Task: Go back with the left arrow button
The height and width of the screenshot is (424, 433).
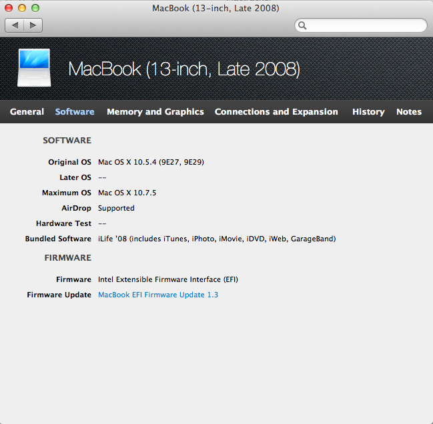Action: [15, 25]
